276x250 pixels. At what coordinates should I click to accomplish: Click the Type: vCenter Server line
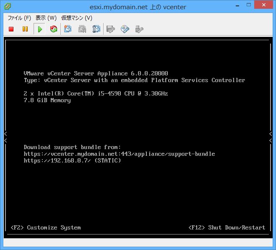[x=134, y=80]
